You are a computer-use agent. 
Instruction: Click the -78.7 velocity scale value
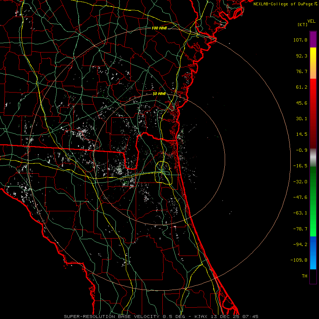click(x=300, y=229)
